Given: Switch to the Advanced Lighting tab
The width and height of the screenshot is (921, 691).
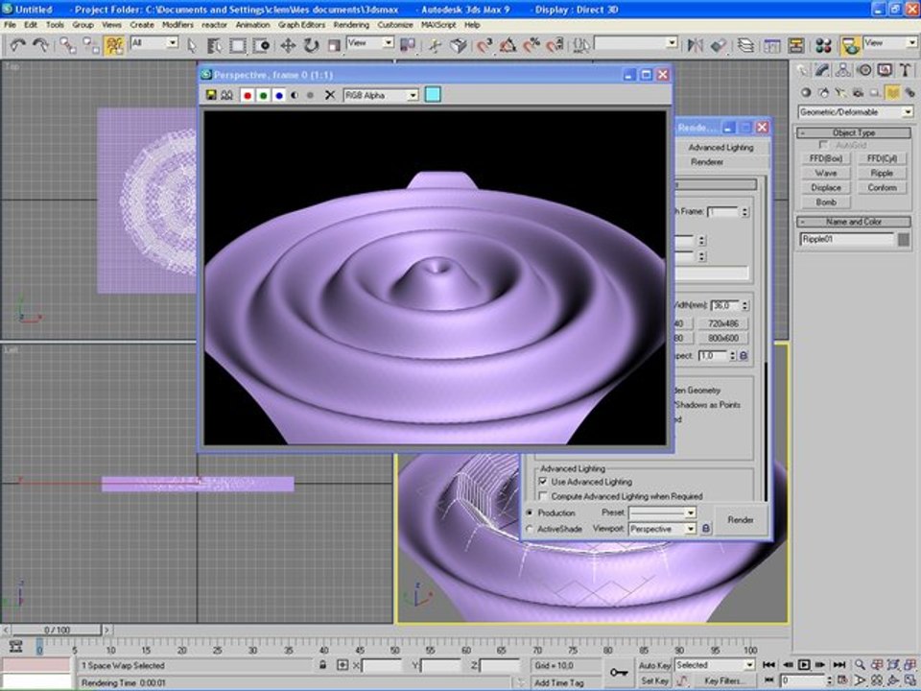Looking at the screenshot, I should 720,148.
